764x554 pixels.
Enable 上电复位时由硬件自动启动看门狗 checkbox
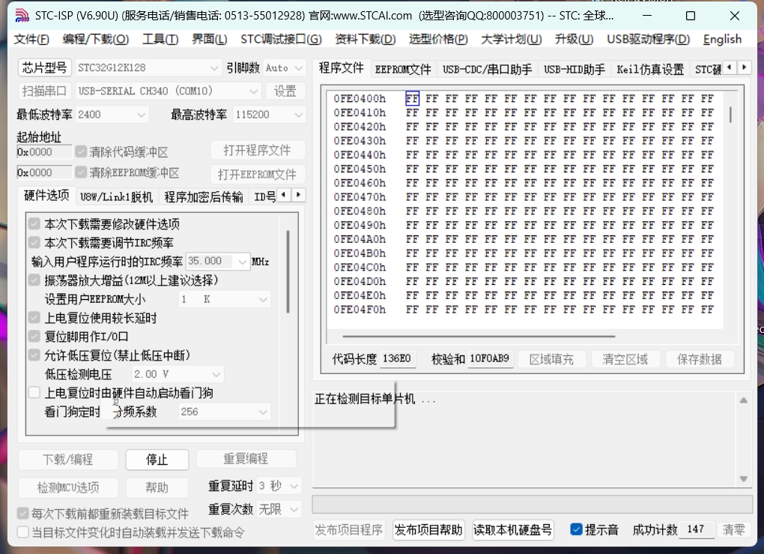(34, 393)
